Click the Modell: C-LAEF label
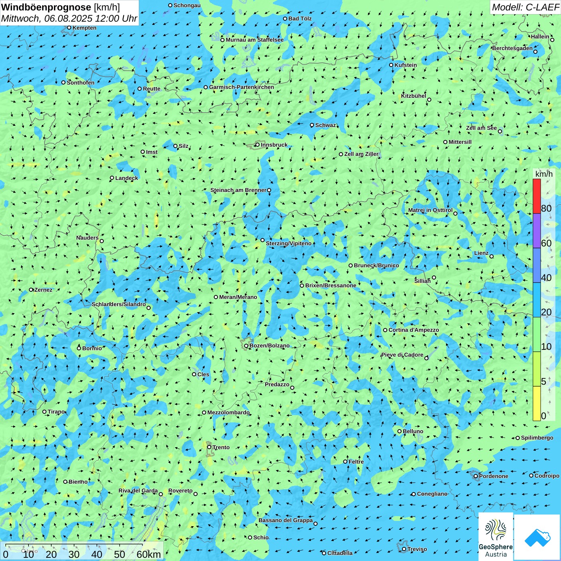Screen dimensions: 561x561 [x=525, y=7]
